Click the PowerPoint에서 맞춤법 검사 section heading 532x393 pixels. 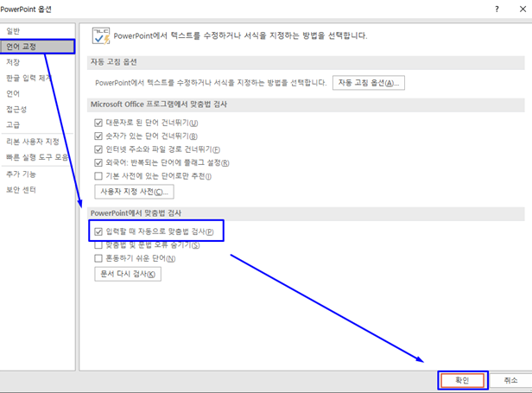tap(136, 213)
